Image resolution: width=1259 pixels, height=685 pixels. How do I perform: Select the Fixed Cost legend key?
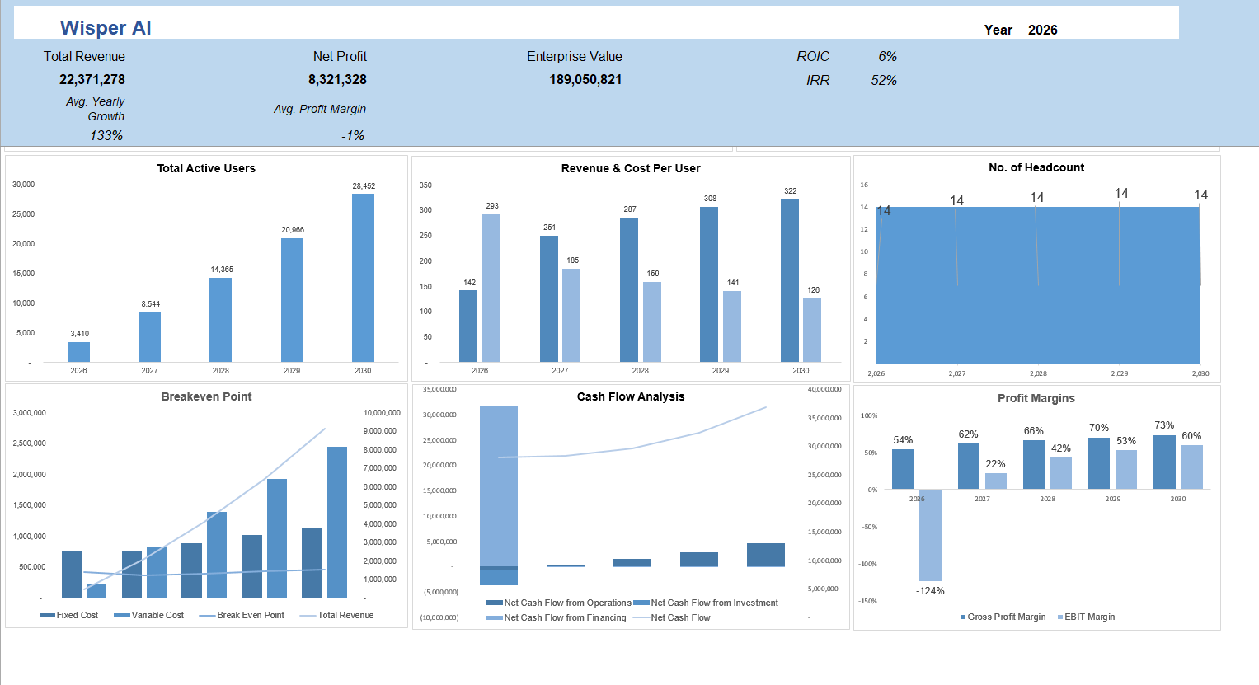tap(47, 614)
